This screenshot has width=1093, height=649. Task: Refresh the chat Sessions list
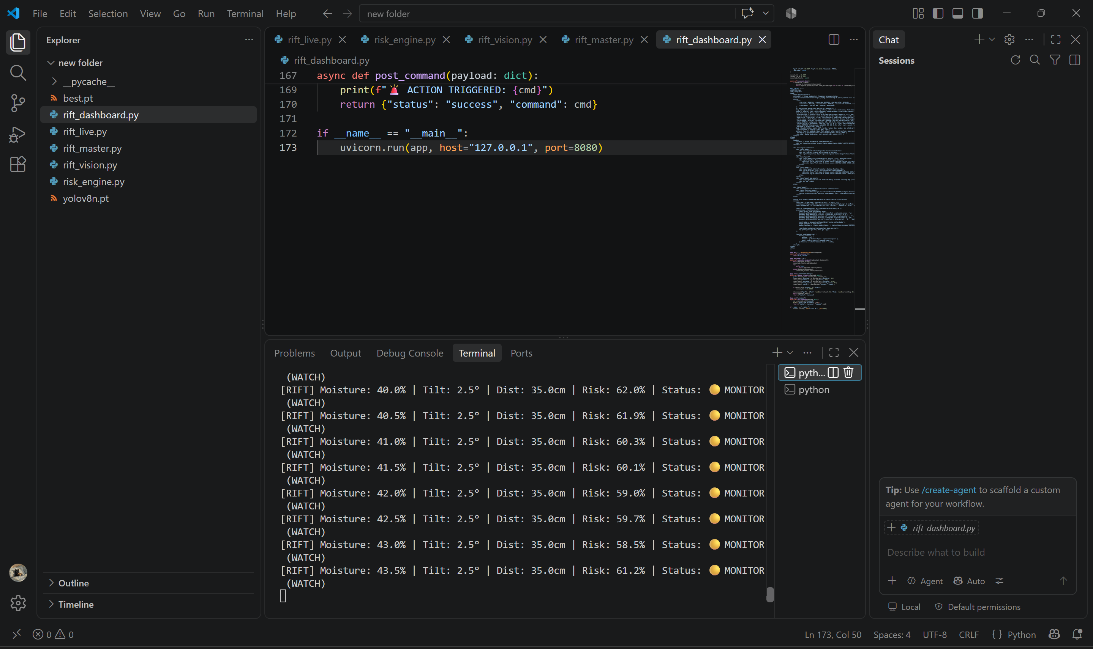pos(1015,60)
